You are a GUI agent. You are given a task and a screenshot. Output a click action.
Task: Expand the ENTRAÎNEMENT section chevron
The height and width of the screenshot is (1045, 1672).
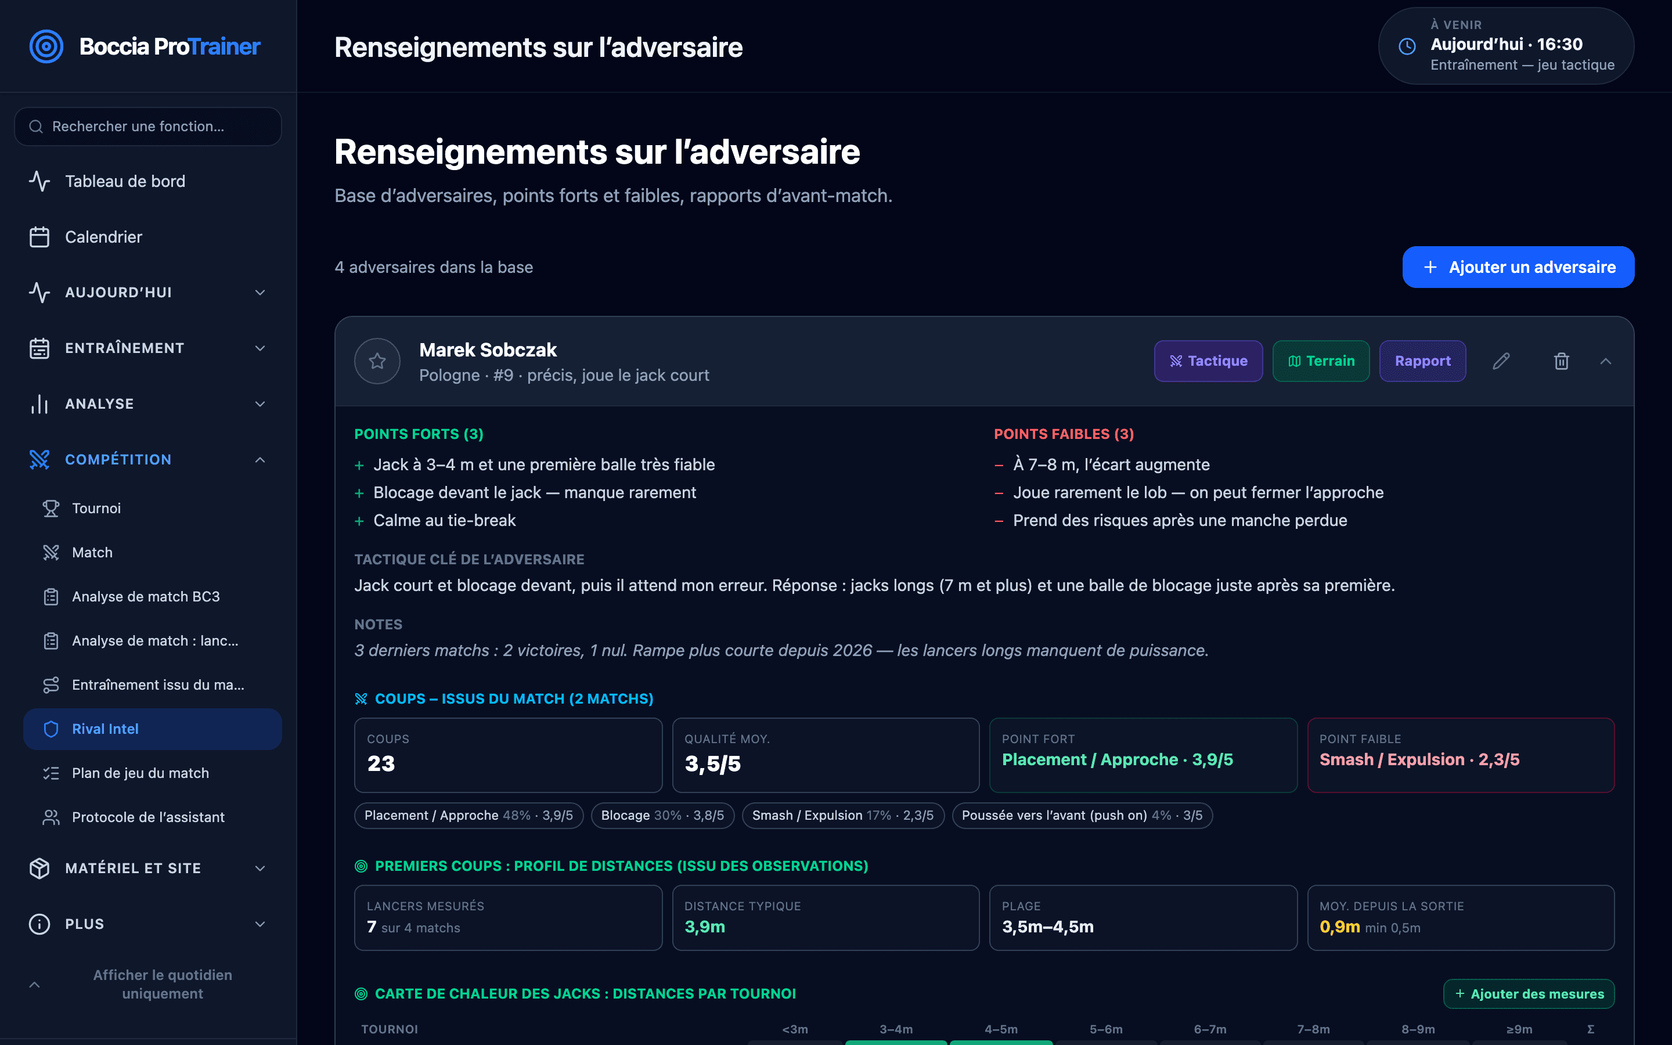[x=260, y=348]
